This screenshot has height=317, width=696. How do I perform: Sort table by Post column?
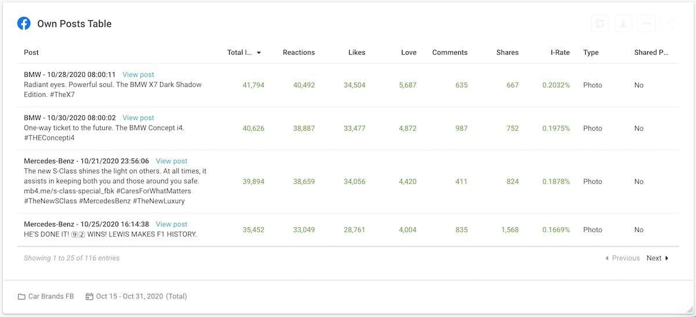[31, 53]
